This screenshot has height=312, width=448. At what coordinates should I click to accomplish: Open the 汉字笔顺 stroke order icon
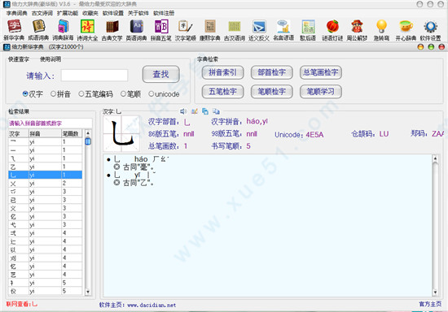186,30
